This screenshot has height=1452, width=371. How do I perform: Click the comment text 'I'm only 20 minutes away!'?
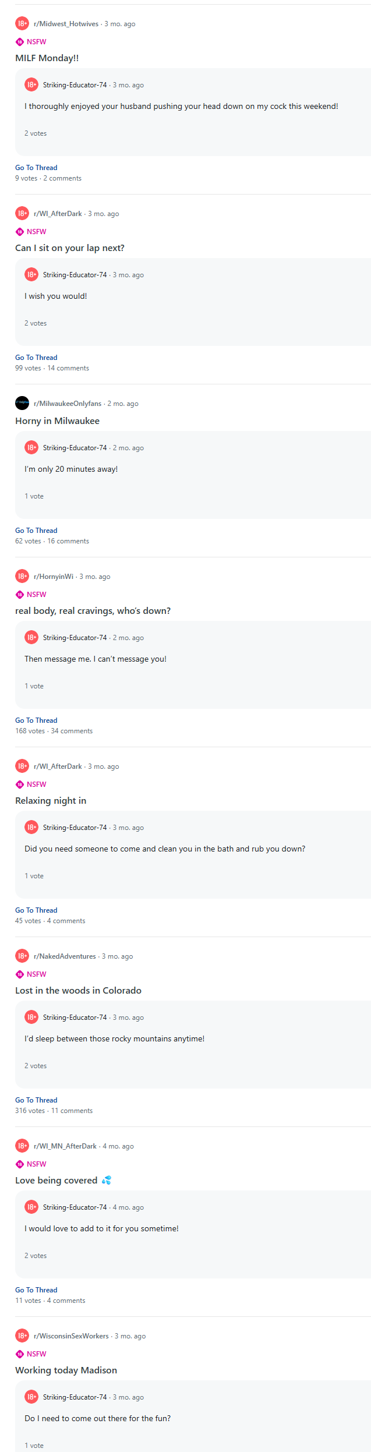pos(71,469)
